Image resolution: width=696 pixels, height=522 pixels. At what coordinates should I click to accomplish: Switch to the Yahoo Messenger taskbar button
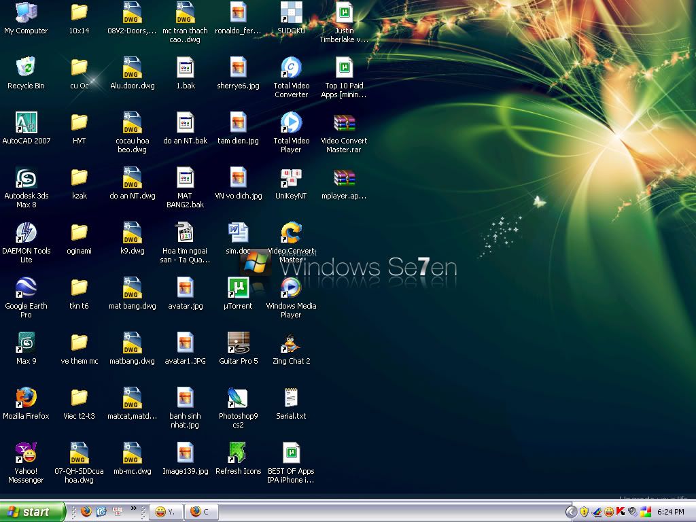tap(166, 512)
